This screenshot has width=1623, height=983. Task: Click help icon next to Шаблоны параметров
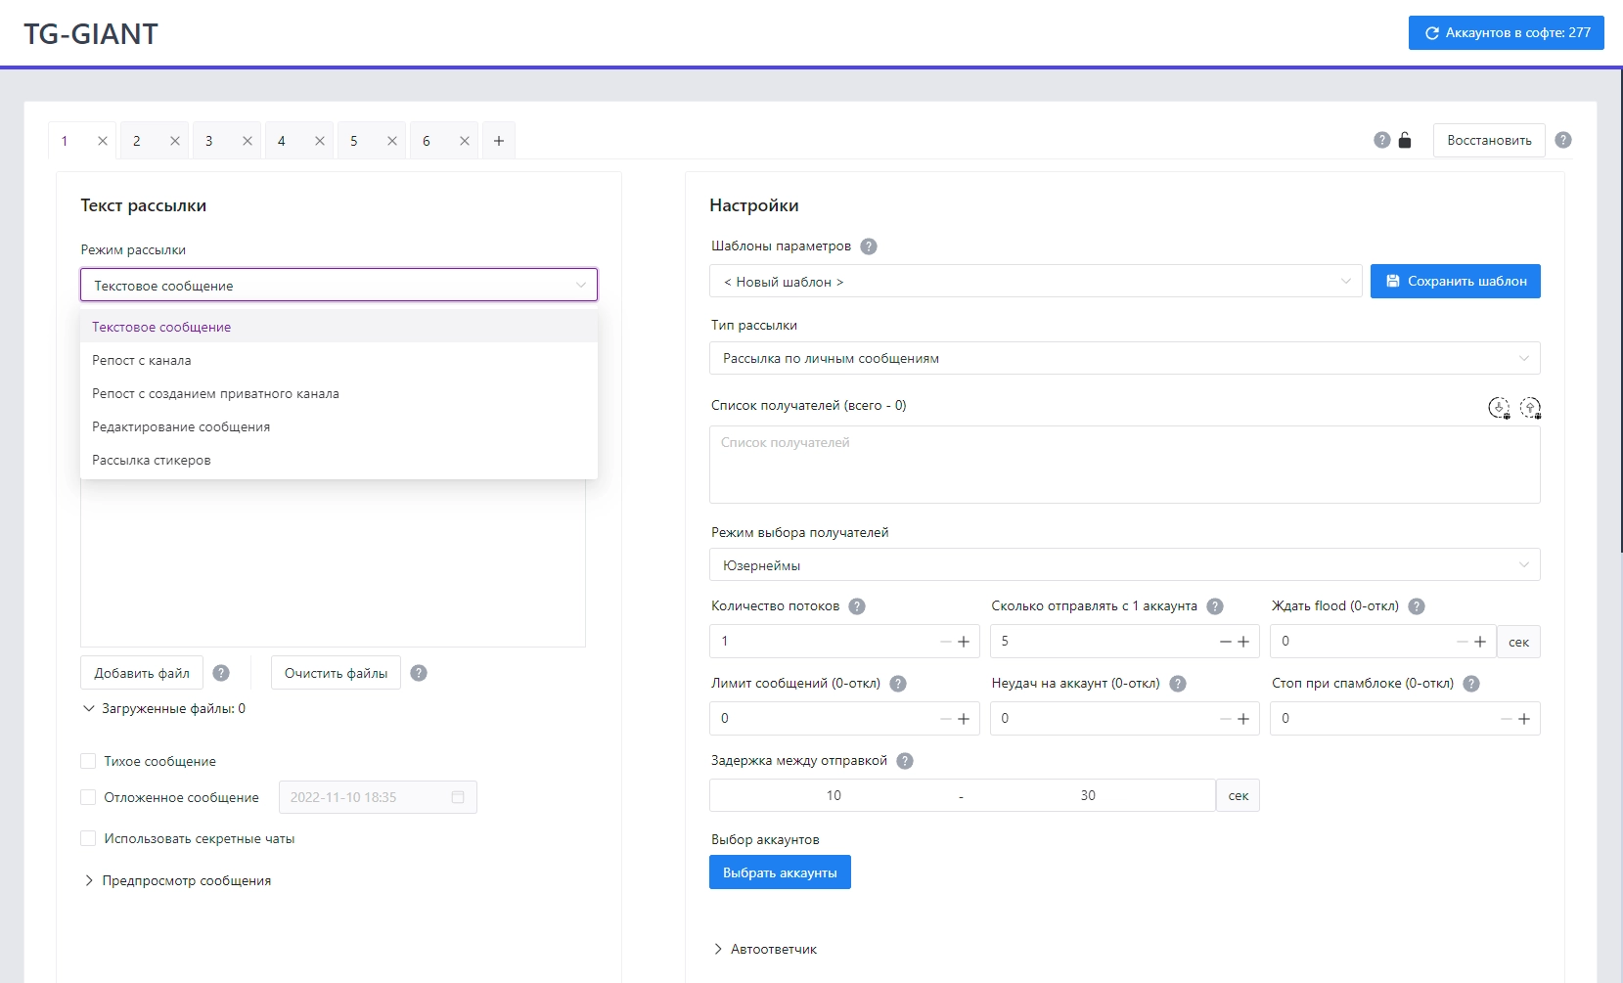coord(869,246)
